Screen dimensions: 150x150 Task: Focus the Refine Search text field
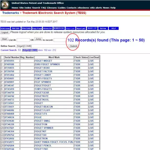tap(42, 46)
